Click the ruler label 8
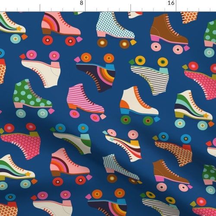 pos(82,3)
